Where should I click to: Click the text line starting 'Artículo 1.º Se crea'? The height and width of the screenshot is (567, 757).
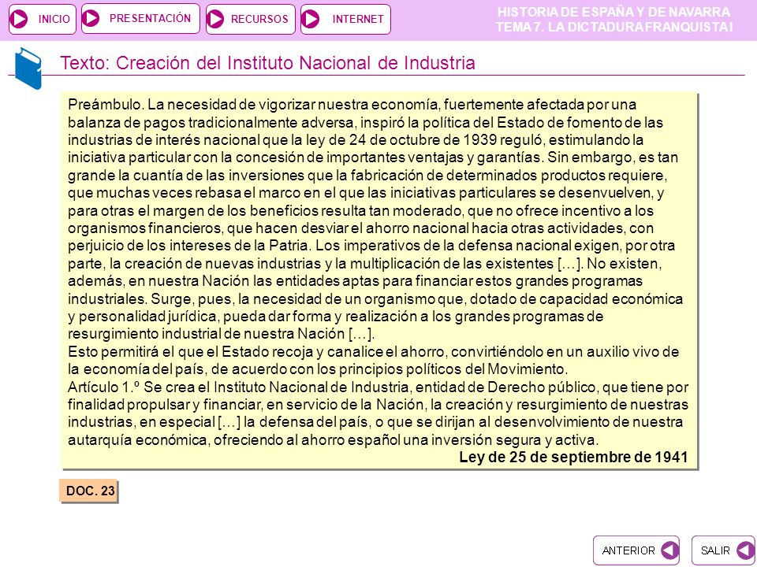point(378,387)
